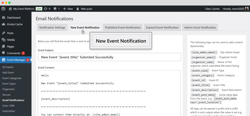Screen dimensions: 250x116
Task: Click Web push in admin bar
Action: (86, 9)
